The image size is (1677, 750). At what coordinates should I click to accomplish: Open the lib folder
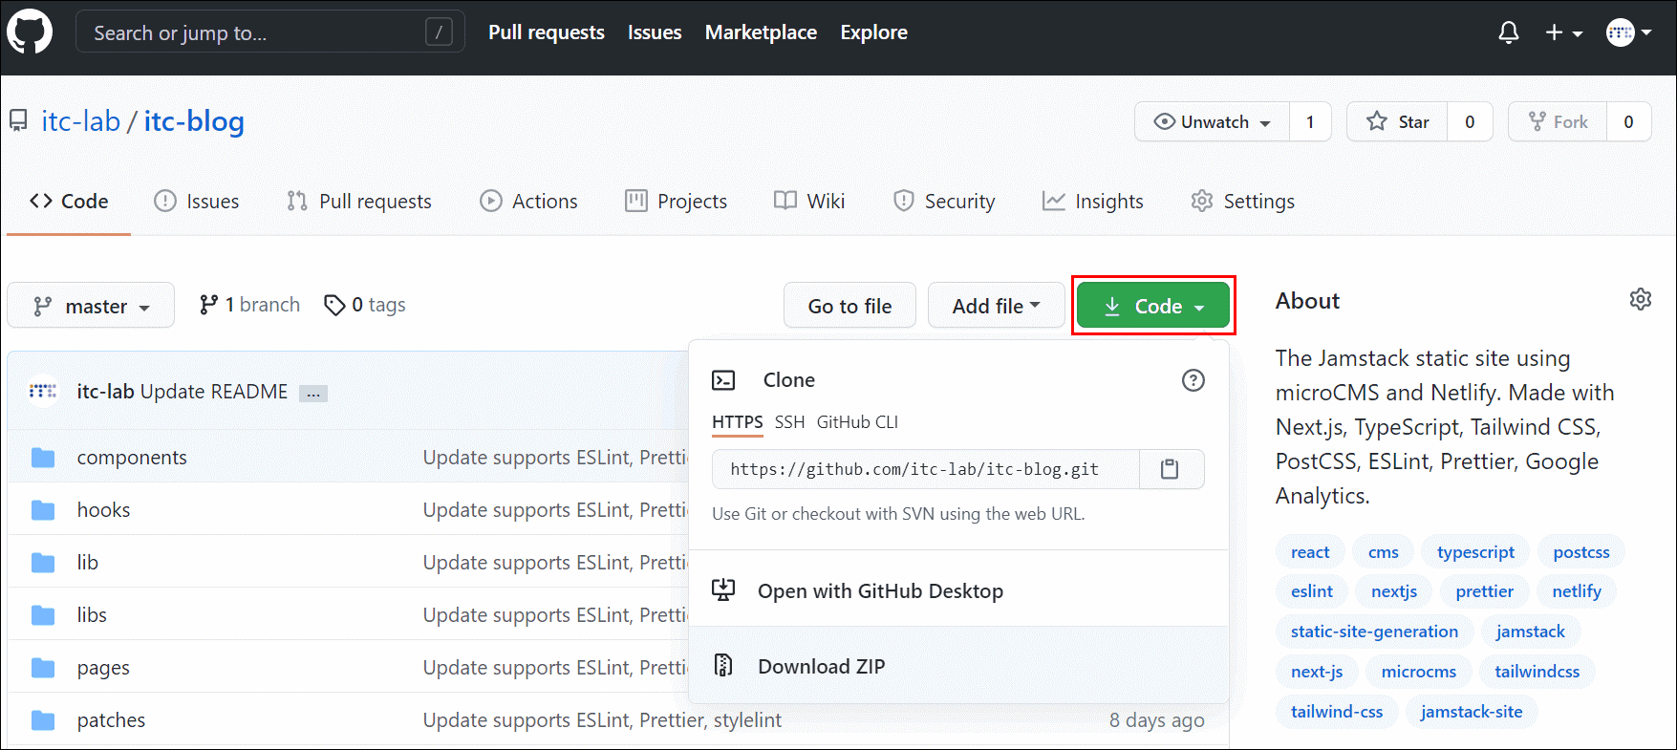(x=88, y=563)
